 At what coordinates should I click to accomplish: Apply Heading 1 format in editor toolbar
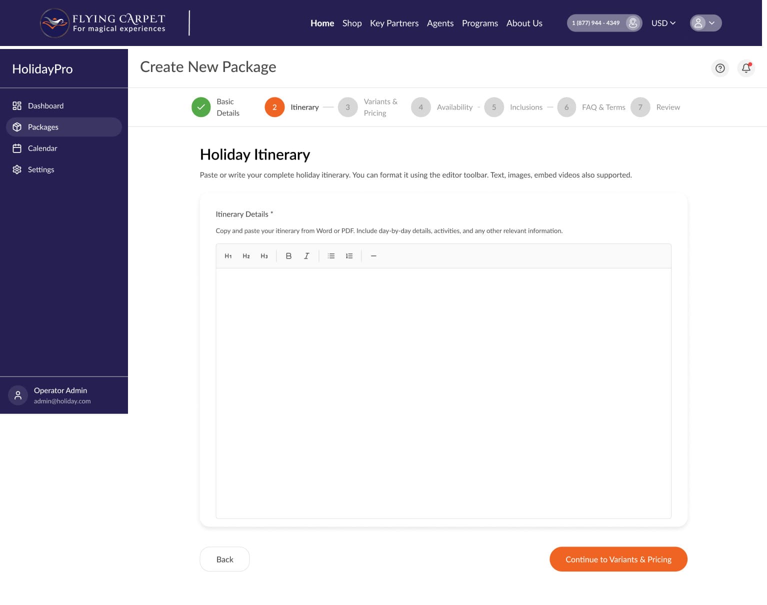coord(228,256)
